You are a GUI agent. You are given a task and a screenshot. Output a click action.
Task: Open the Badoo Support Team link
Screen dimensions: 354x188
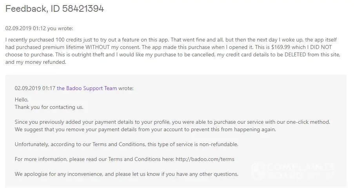coord(87,88)
